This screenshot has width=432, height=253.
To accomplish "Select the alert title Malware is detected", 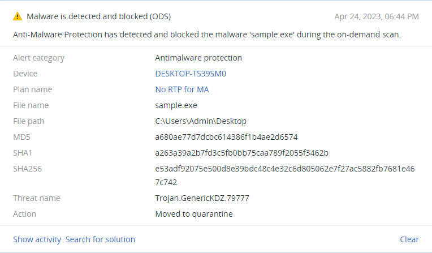I will (98, 16).
